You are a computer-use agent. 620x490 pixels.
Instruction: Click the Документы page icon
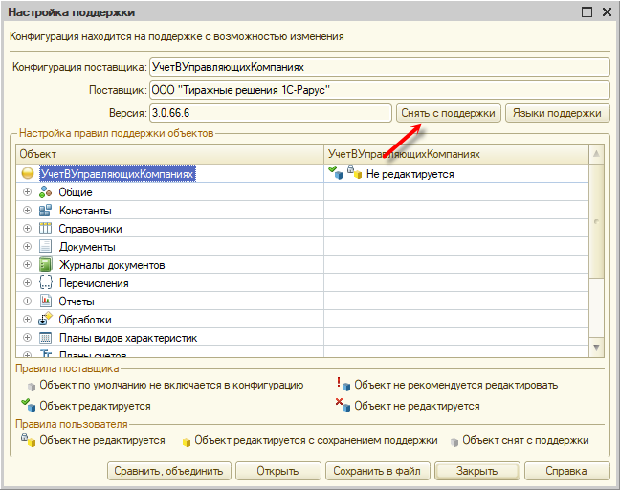coord(46,247)
